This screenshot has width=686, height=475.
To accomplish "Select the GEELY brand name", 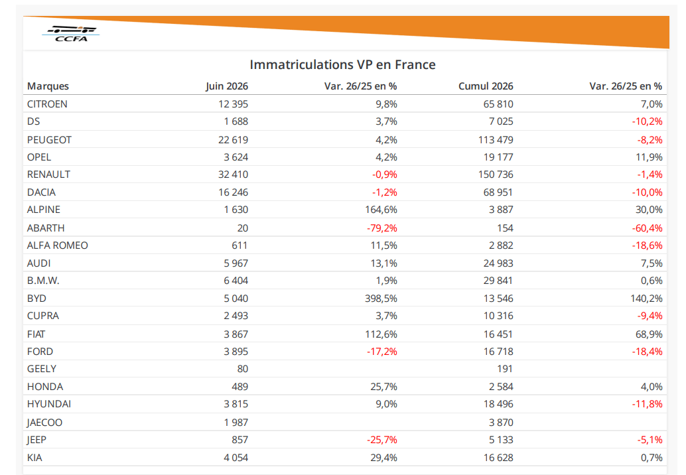I will pos(42,369).
